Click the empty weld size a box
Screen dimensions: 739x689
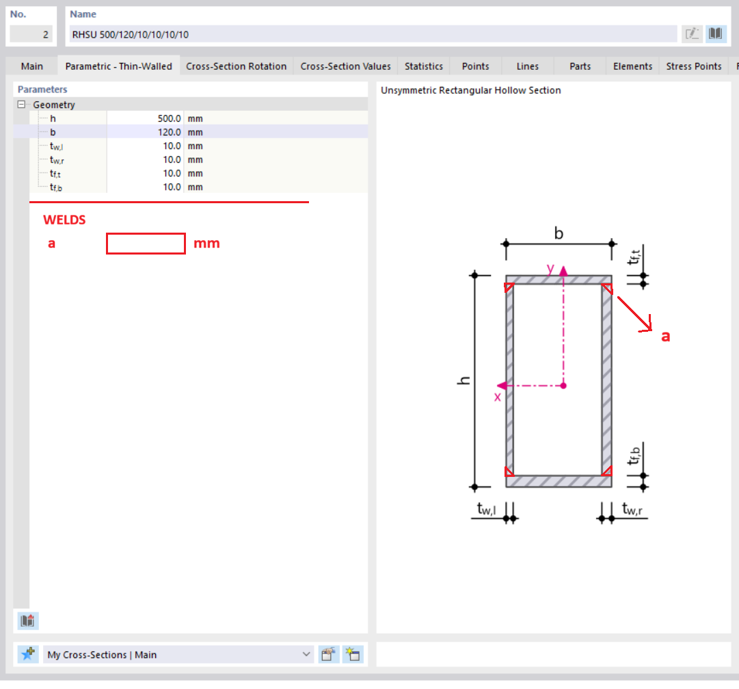[146, 244]
